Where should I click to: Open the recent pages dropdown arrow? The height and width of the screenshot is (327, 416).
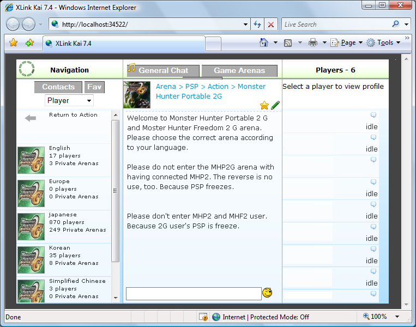click(40, 25)
